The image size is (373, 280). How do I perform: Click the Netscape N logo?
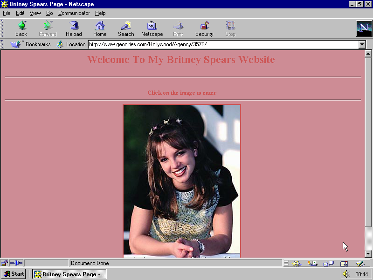pyautogui.click(x=364, y=28)
